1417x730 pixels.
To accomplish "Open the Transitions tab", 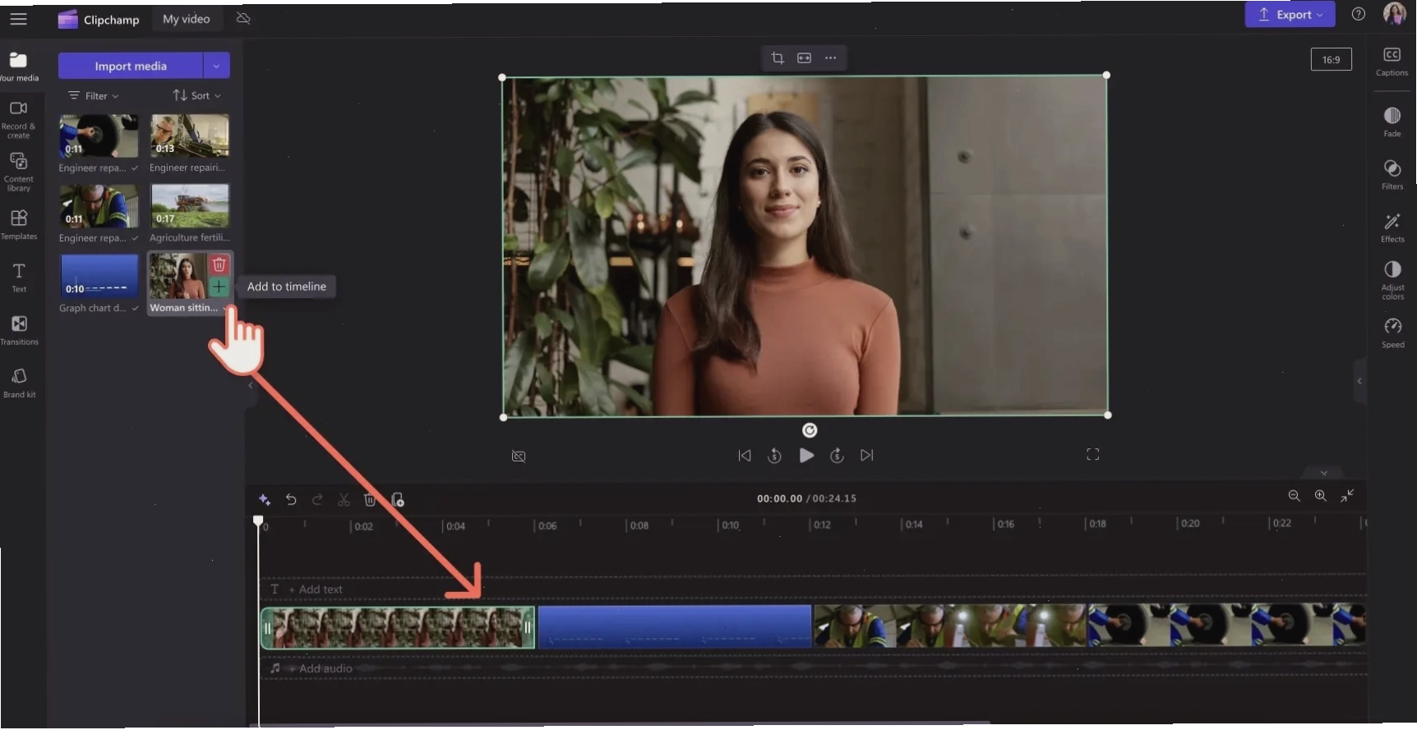I will click(19, 329).
